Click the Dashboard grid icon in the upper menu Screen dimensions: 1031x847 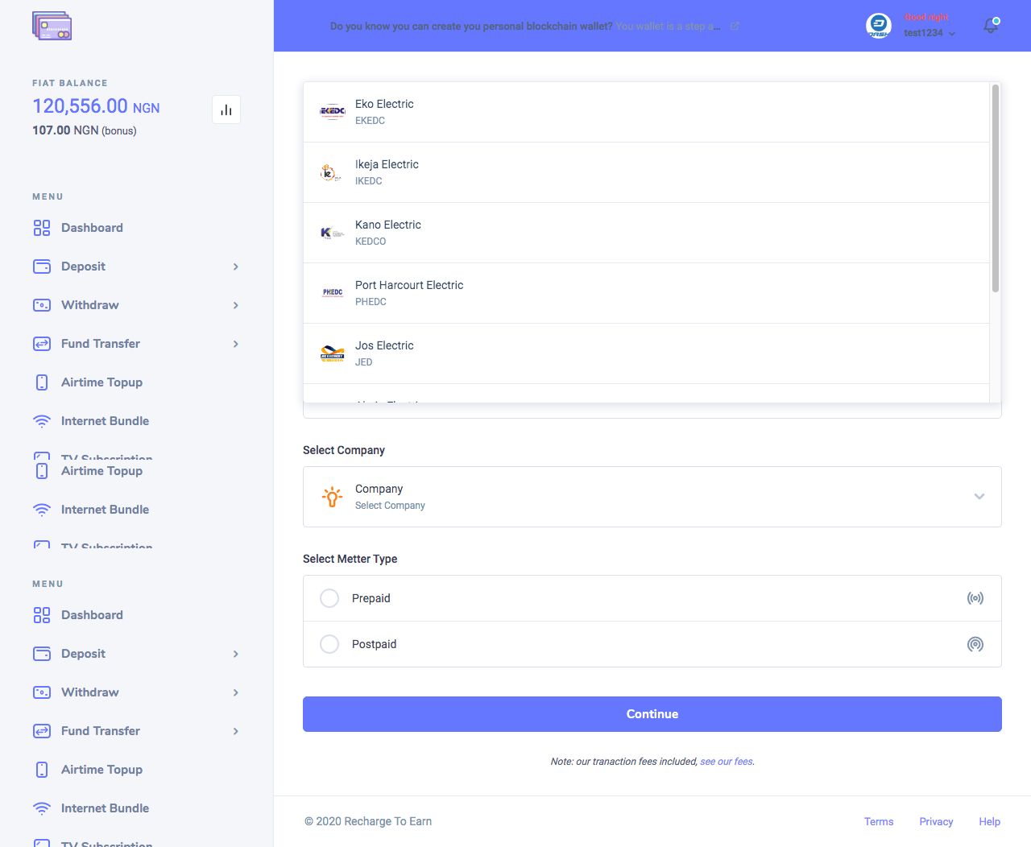coord(42,228)
